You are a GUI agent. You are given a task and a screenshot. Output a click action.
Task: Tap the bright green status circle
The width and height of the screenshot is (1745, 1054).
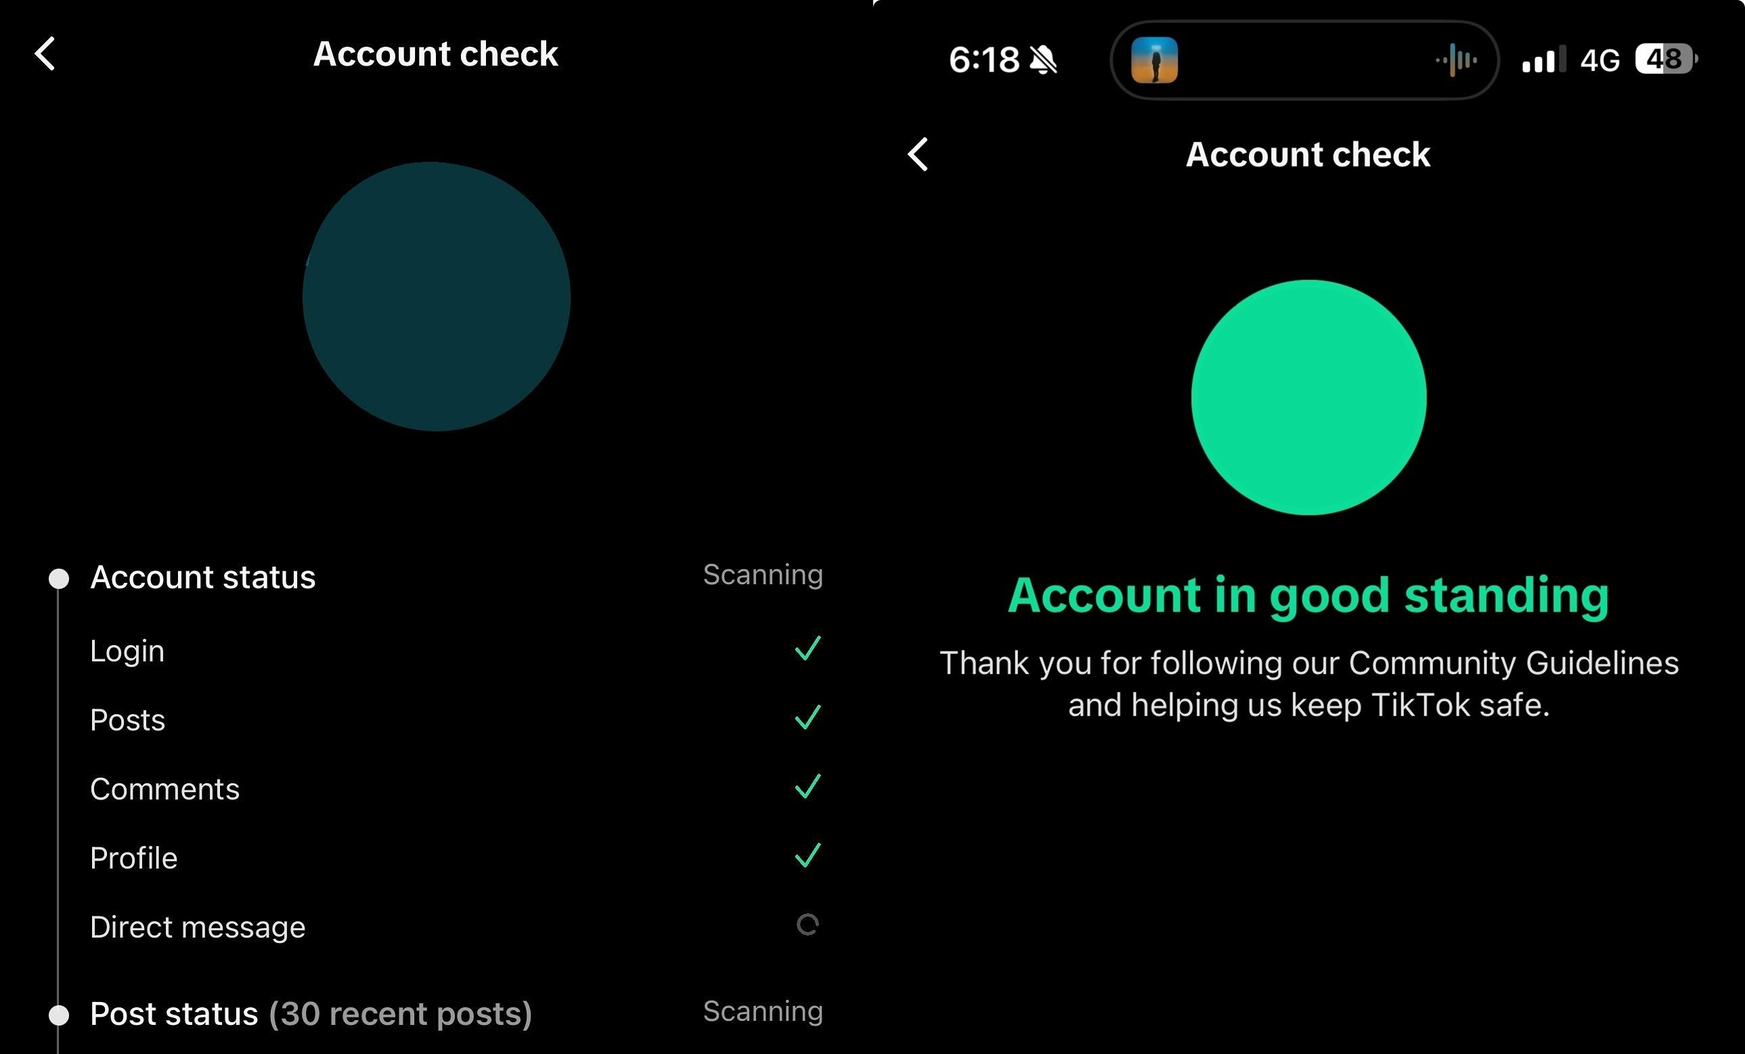[x=1309, y=397]
